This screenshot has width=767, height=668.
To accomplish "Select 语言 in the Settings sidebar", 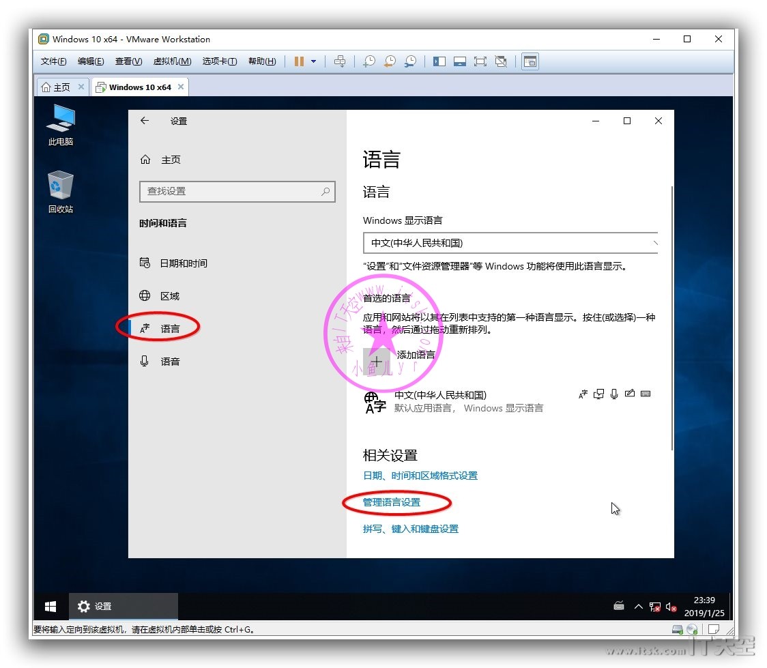I will coord(160,329).
